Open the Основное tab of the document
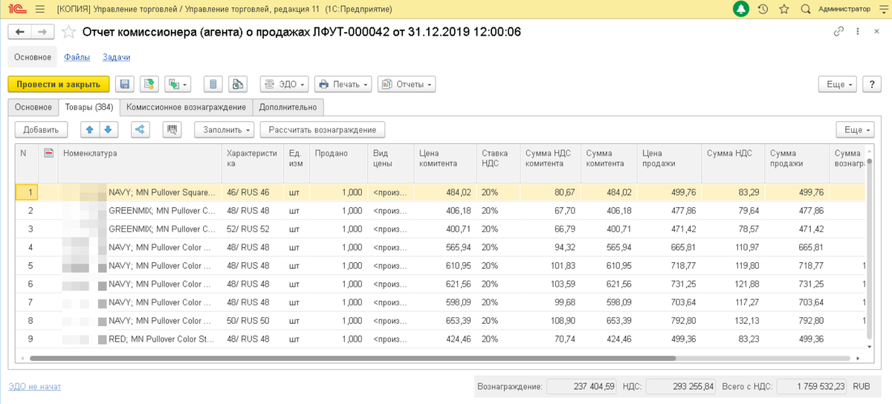892x404 pixels. point(33,107)
